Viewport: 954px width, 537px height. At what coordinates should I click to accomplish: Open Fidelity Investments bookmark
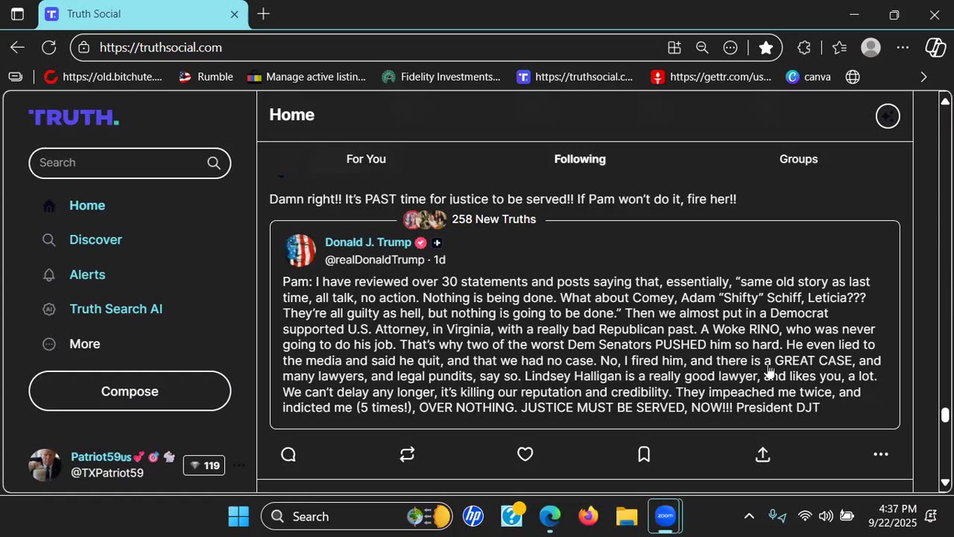click(441, 77)
